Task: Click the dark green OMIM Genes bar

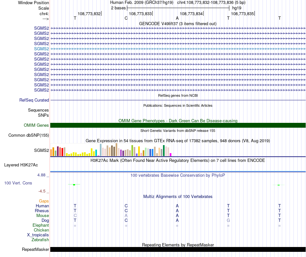Action: pos(178,125)
